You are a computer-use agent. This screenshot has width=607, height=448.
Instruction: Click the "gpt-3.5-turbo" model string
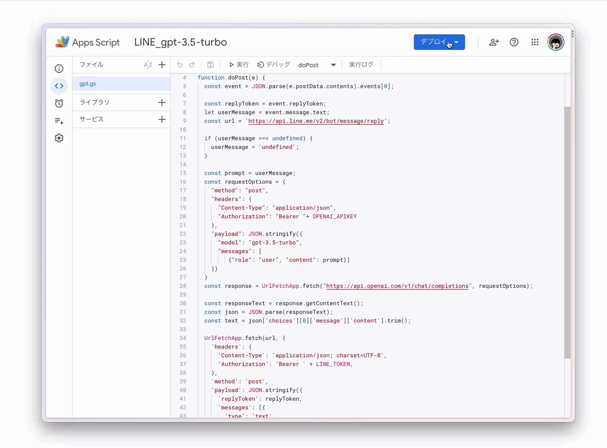point(274,243)
